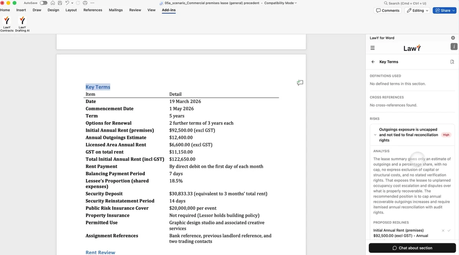Click the '19 March 2026' date cell

[x=185, y=101]
